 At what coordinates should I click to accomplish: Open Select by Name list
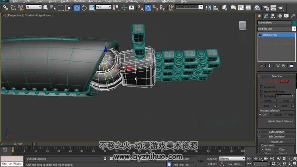tap(53, 8)
